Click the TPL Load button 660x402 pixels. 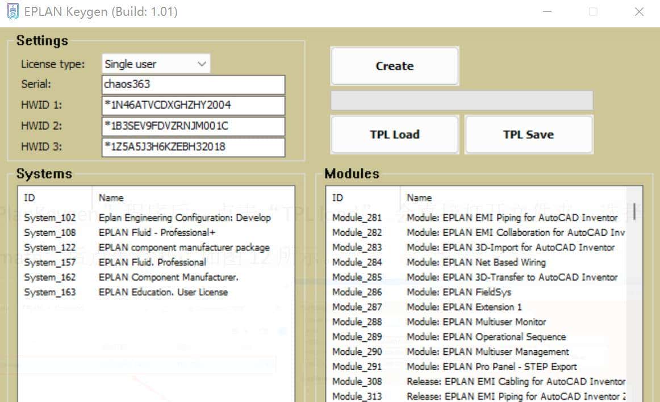click(x=394, y=135)
